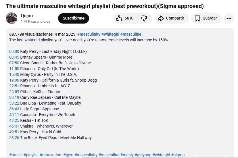Open Qojim channel avatar
This screenshot has width=238, height=158.
pos(11,18)
